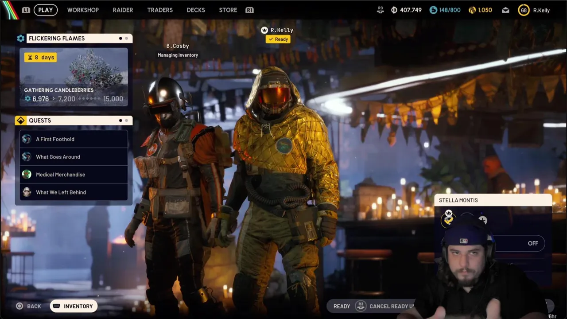Click the L1 shoulder button icon

pos(26,10)
